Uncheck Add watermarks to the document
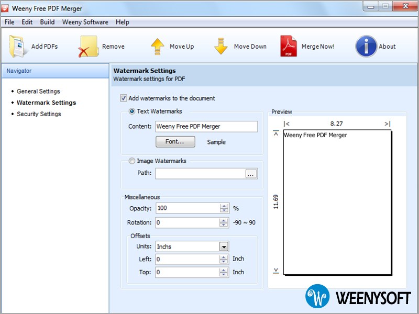 pos(124,98)
